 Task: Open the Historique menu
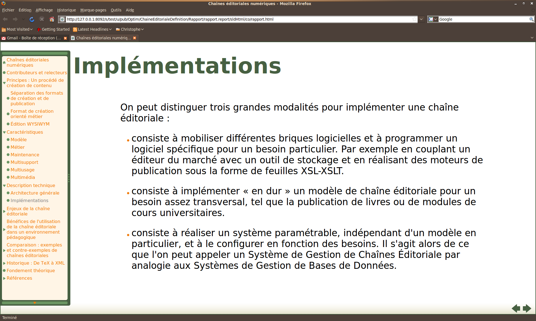[66, 10]
